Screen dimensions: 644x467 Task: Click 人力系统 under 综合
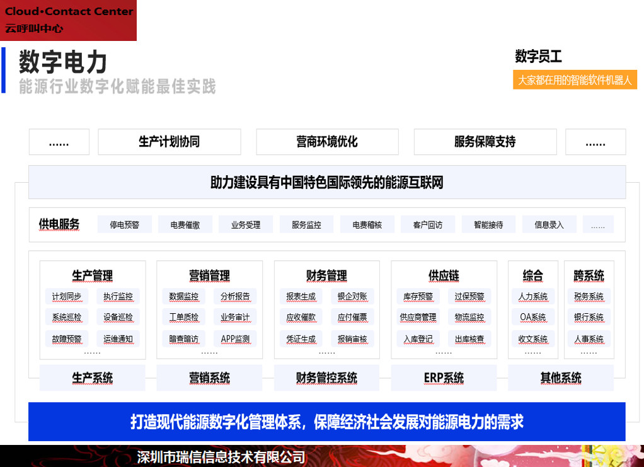coord(533,297)
